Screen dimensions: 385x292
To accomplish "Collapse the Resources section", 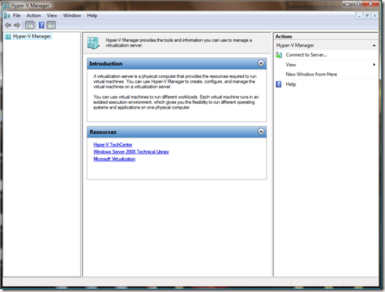I will point(261,131).
